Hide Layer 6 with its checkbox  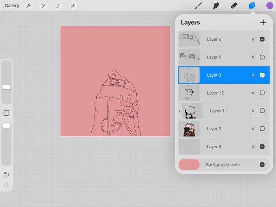point(262,39)
